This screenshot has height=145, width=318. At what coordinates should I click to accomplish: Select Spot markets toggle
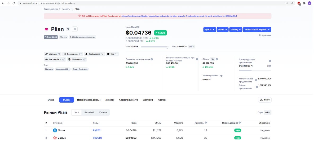click(x=77, y=112)
